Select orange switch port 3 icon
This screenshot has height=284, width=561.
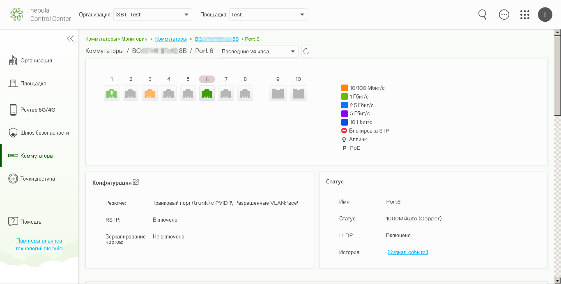[150, 93]
